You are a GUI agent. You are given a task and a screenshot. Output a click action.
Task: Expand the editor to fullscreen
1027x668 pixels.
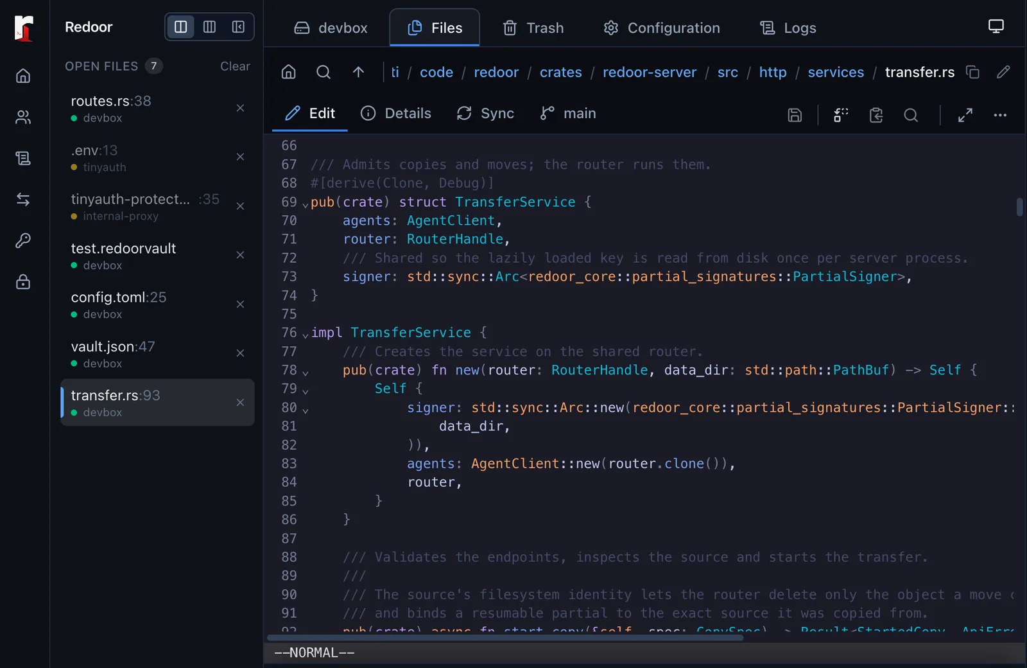point(965,115)
